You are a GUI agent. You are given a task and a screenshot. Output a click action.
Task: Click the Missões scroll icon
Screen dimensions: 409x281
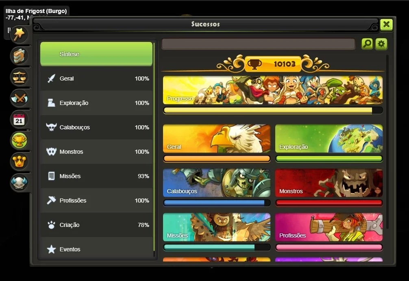pos(51,176)
